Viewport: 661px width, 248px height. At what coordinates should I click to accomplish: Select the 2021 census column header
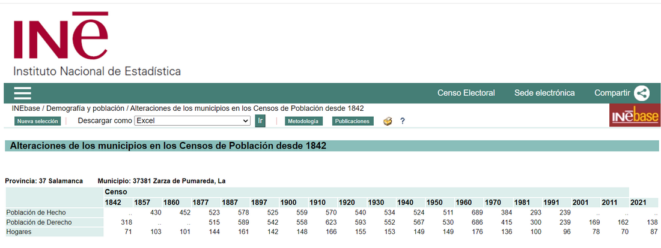639,202
